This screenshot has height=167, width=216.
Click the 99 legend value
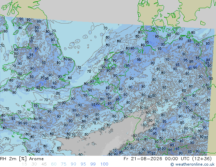click(x=93, y=164)
